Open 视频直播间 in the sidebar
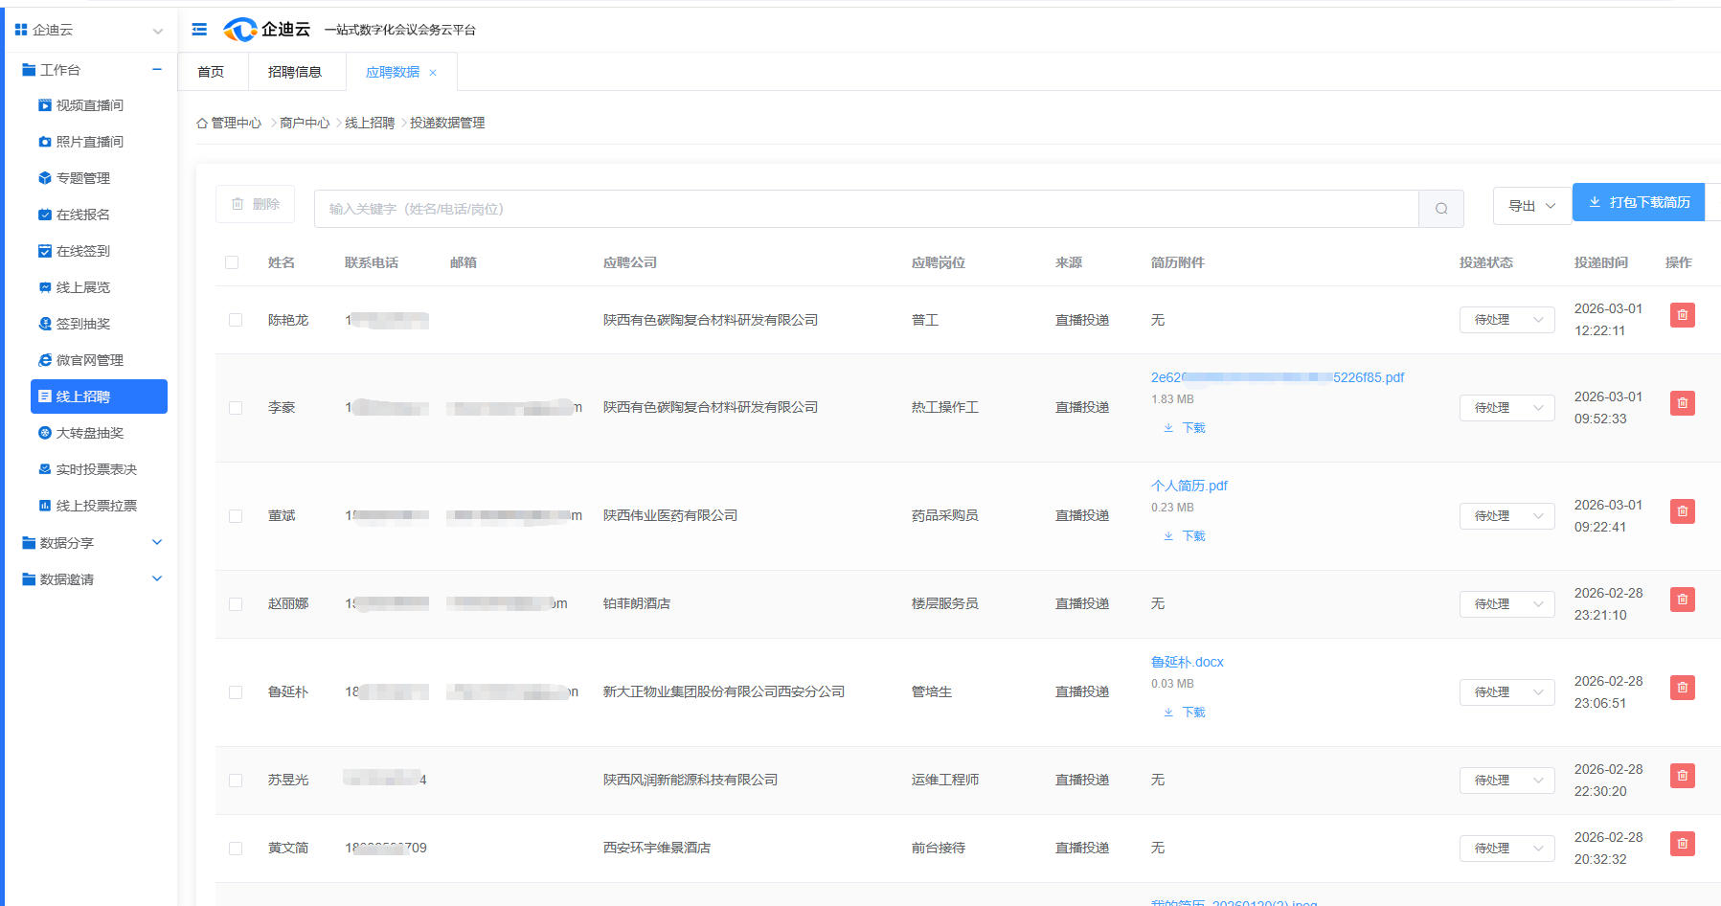Image resolution: width=1721 pixels, height=906 pixels. tap(89, 105)
